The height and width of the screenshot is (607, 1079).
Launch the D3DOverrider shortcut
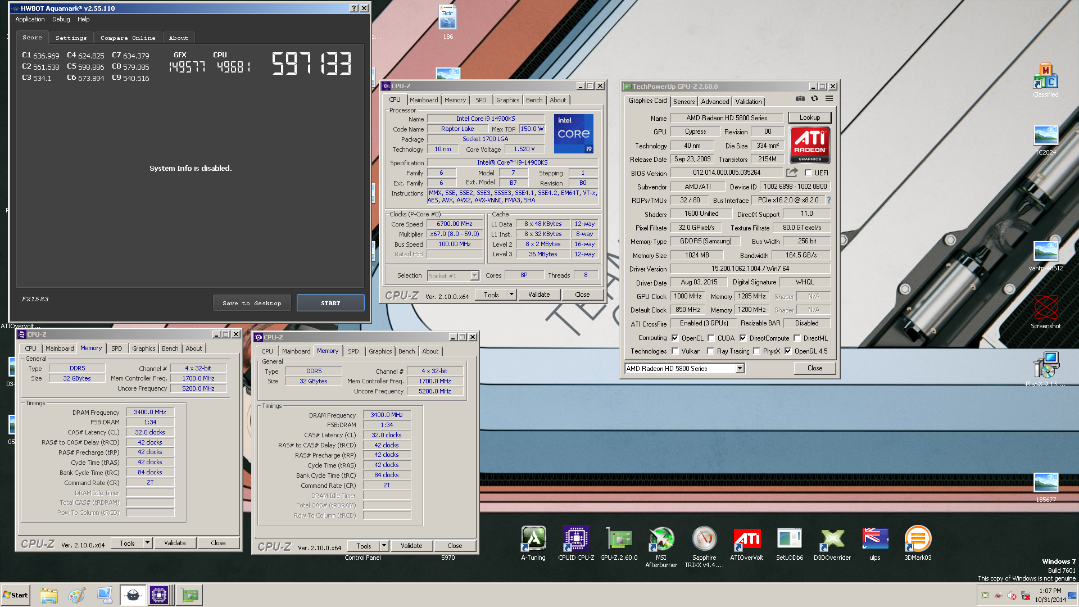[832, 543]
